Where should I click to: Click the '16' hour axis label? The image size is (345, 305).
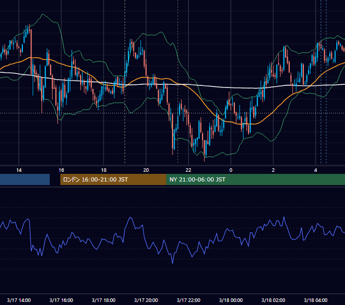[61, 170]
